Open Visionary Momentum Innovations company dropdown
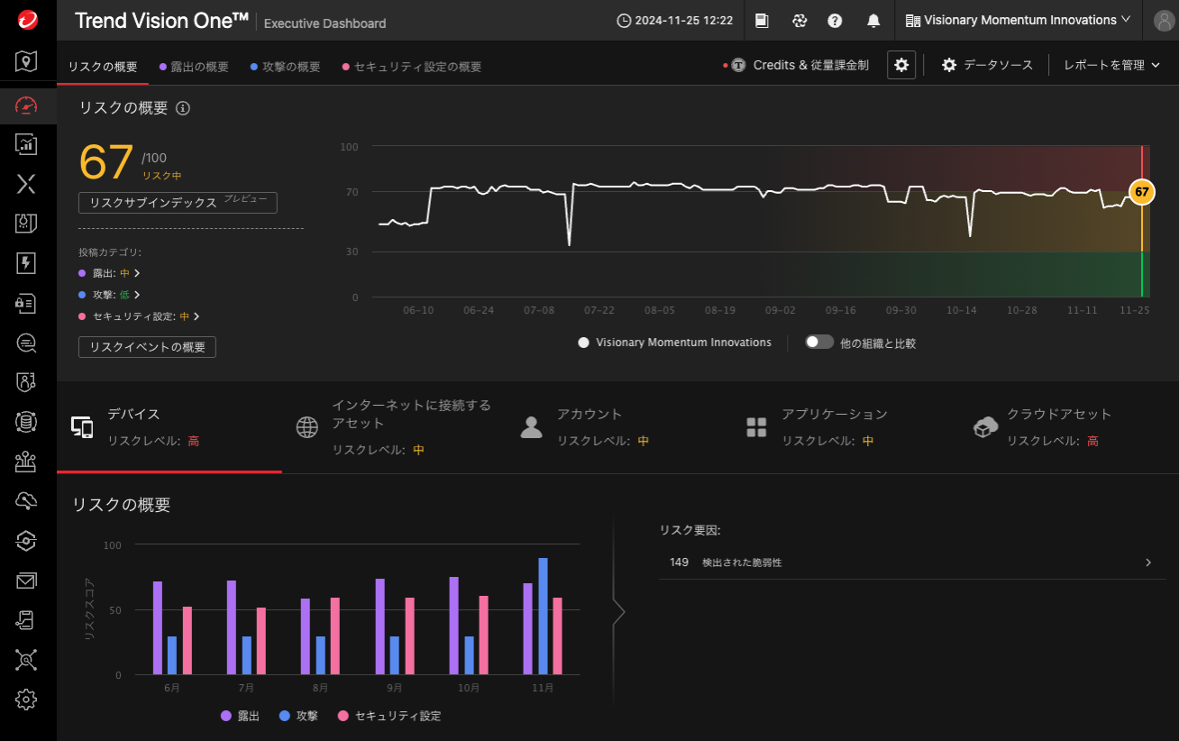This screenshot has width=1179, height=741. [x=1018, y=21]
